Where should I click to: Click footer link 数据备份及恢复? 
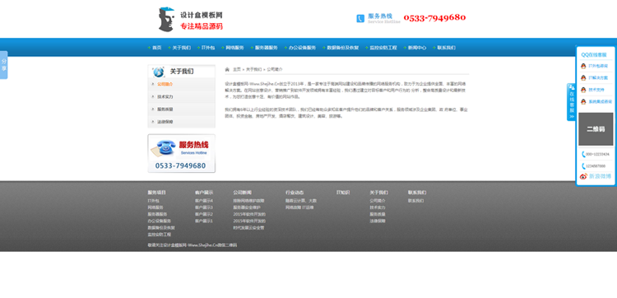coord(161,227)
